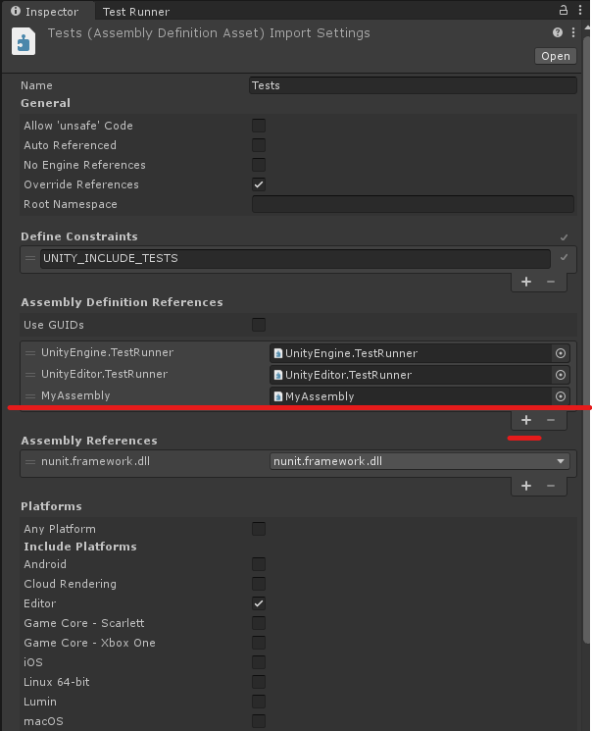Screen dimensions: 592x731
Task: Toggle the Use GUIDs checkbox
Action: (259, 325)
